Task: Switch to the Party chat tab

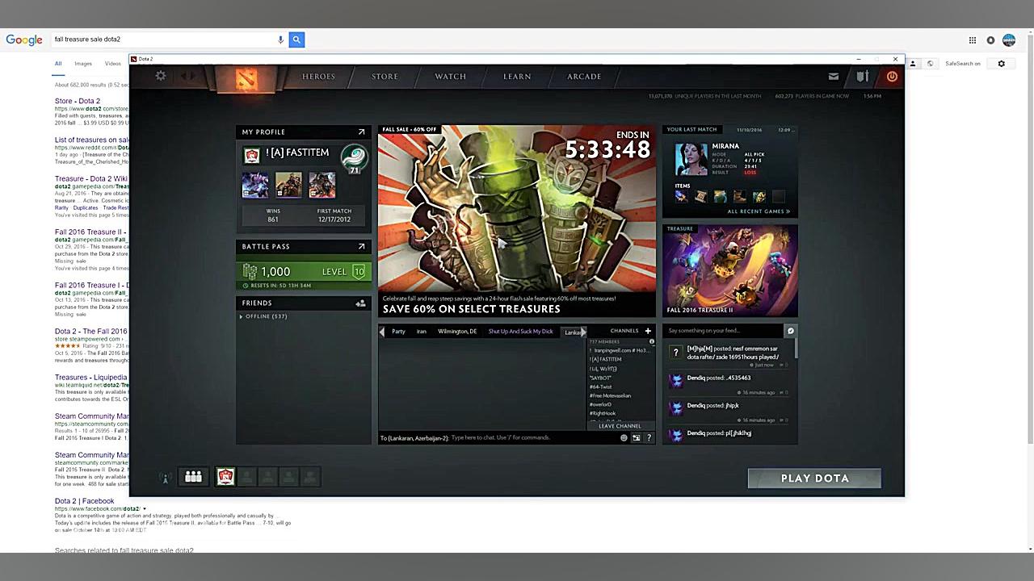Action: point(398,332)
